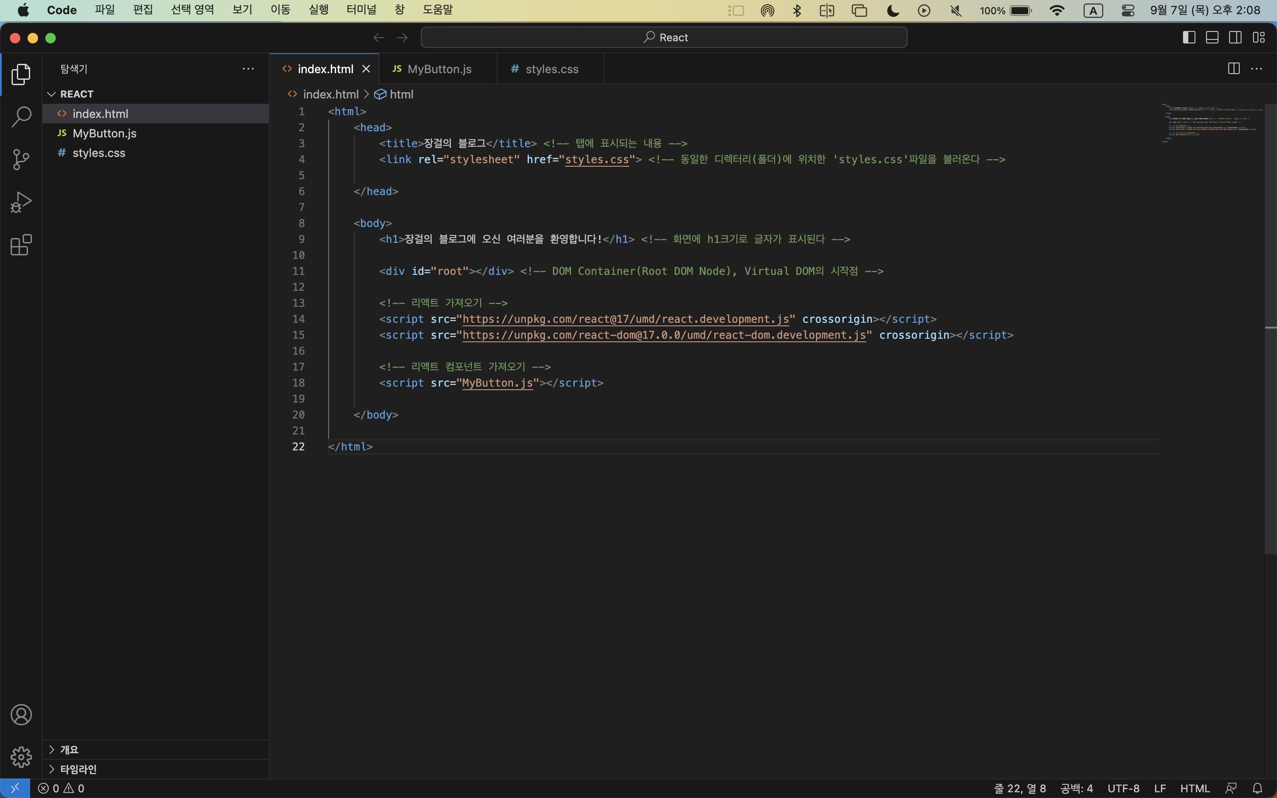
Task: Open the Source Control view
Action: (21, 160)
